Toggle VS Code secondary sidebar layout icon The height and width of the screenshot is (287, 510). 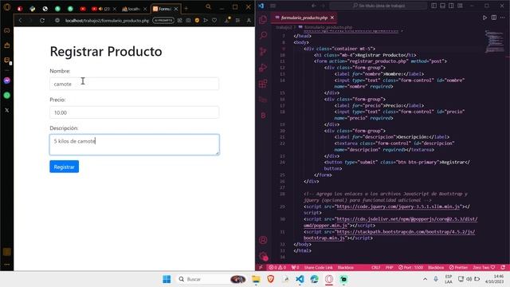(451, 6)
